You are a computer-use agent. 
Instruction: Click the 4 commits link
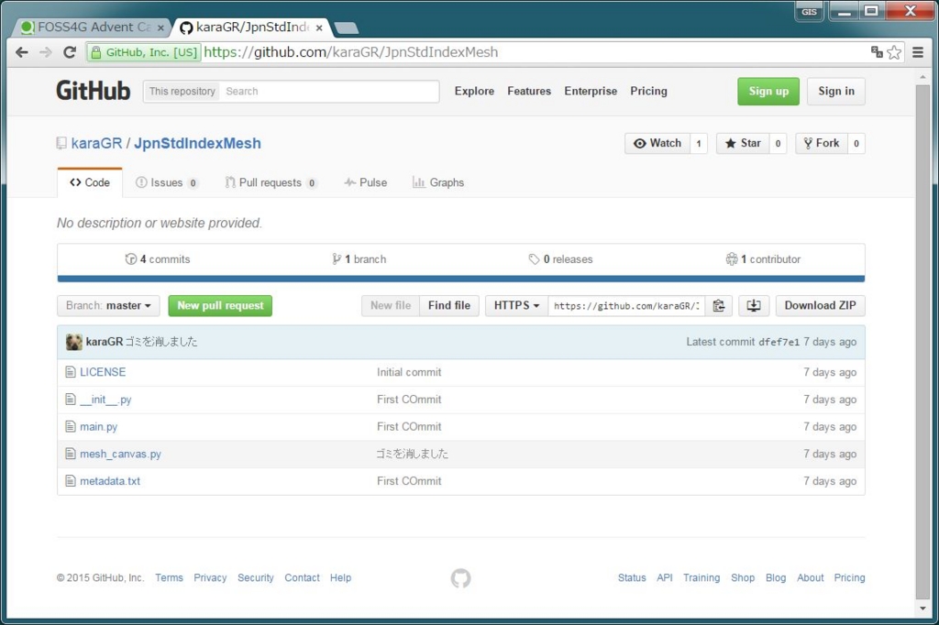[x=158, y=259]
